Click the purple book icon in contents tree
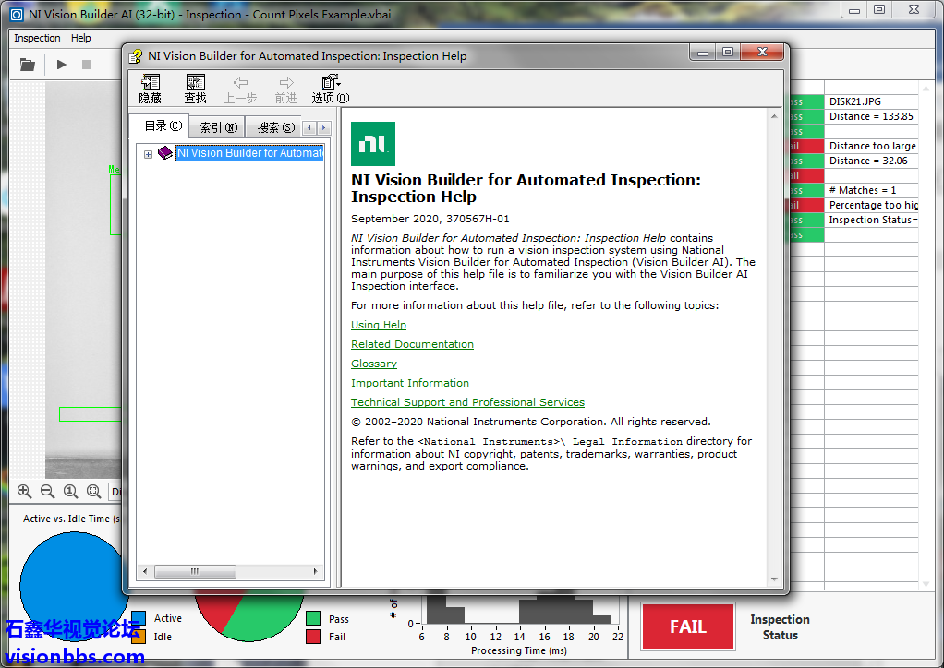 click(165, 153)
